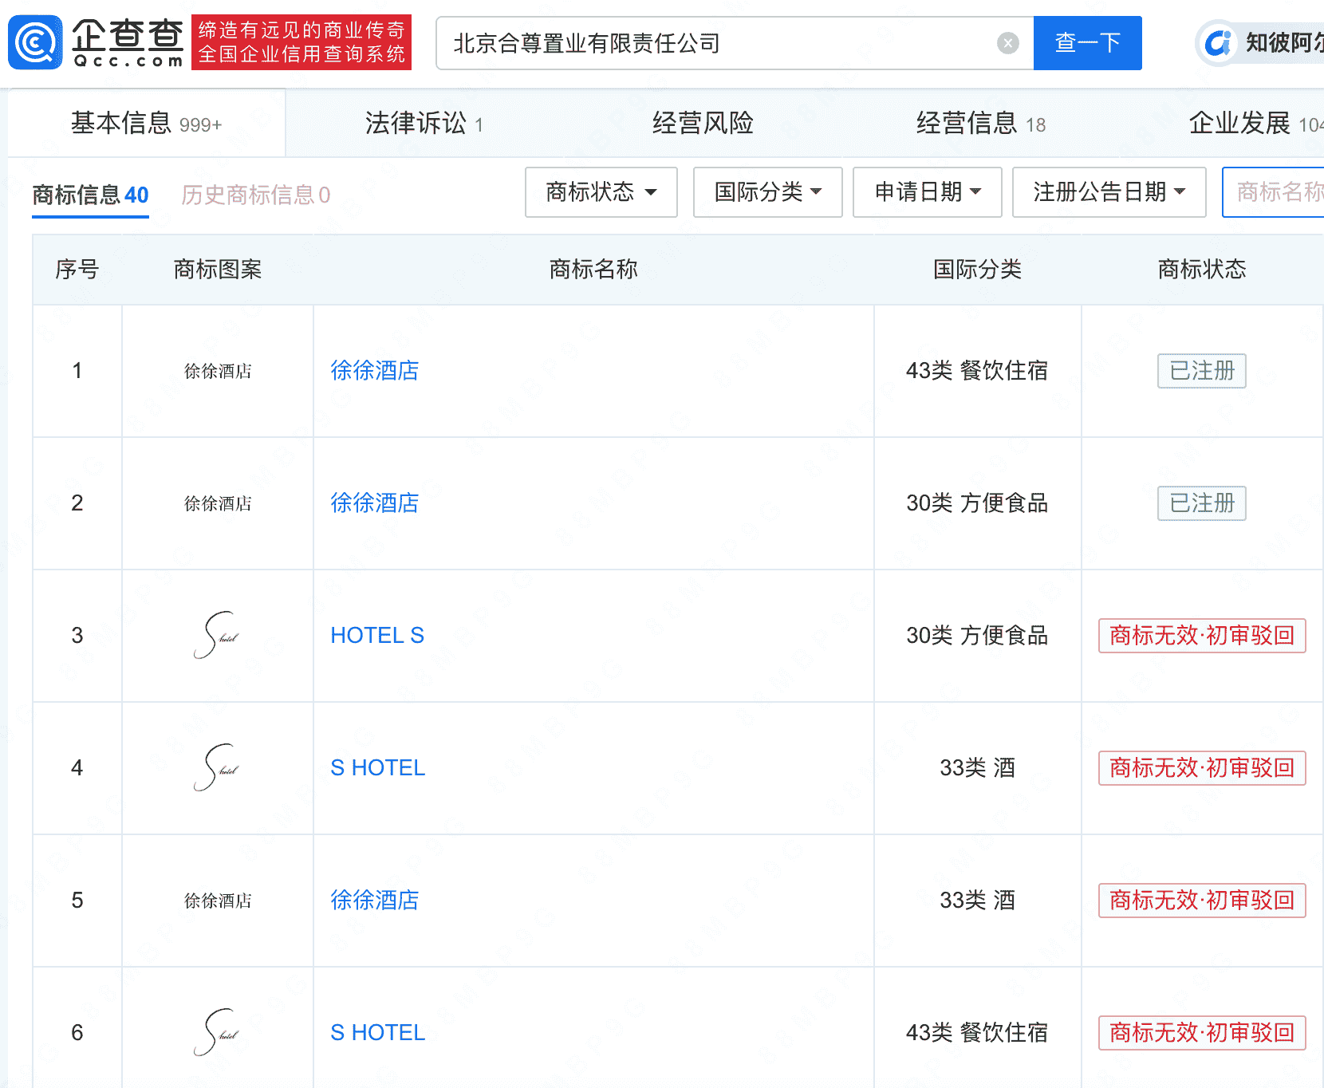
Task: Click the 商标名称 input field
Action: point(1276,192)
